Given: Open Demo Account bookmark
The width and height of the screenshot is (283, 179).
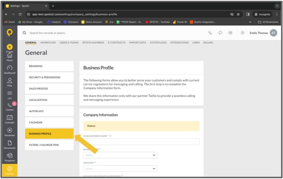Looking at the screenshot, I should [92, 22].
